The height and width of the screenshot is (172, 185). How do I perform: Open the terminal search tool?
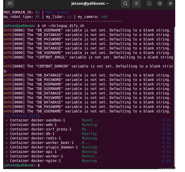125,3
